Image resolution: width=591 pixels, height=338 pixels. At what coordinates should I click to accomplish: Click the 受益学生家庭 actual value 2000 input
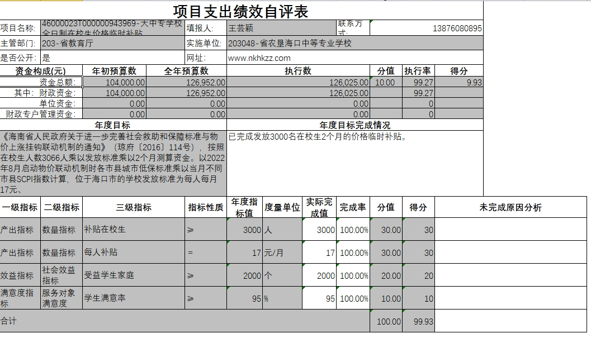(319, 275)
